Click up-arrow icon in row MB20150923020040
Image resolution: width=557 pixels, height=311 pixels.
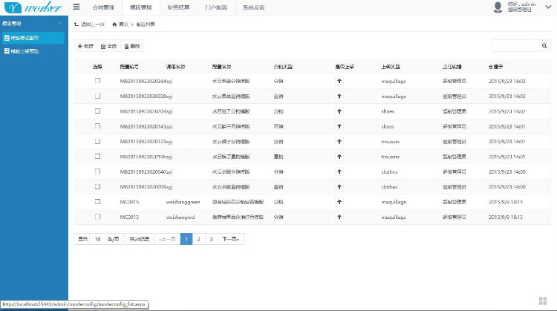coord(339,171)
